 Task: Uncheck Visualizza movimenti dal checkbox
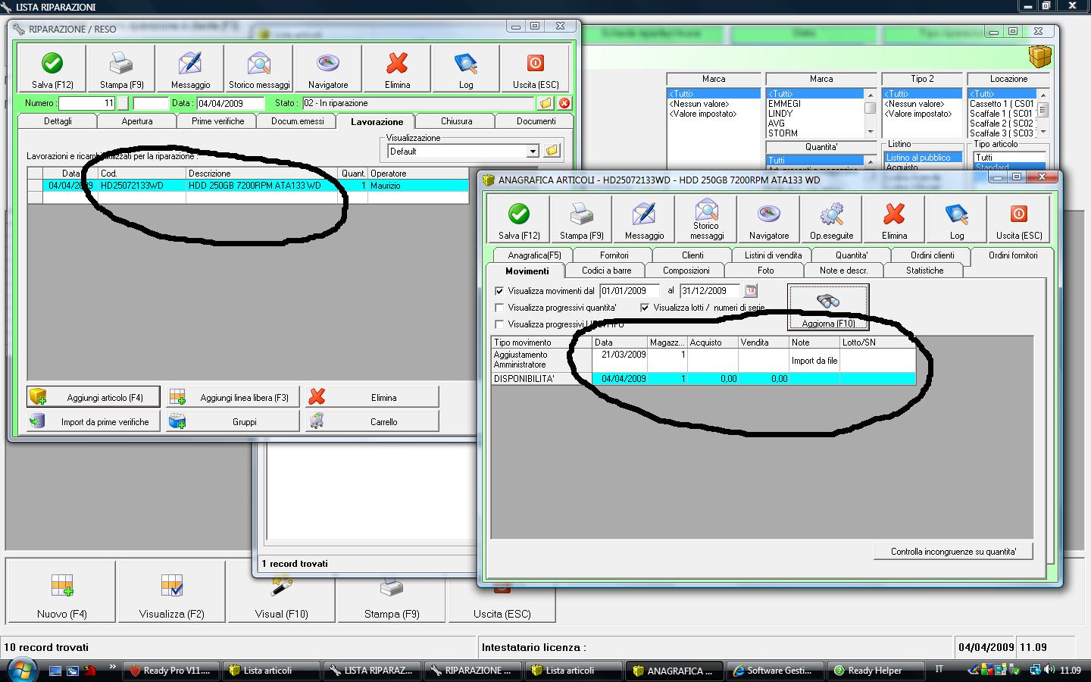coord(499,291)
